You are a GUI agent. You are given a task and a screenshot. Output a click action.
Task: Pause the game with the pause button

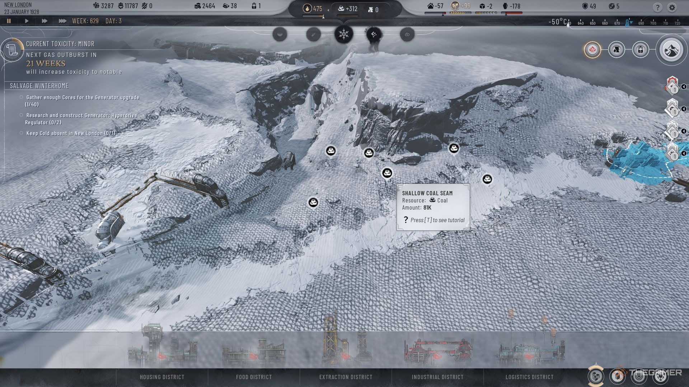tap(9, 21)
